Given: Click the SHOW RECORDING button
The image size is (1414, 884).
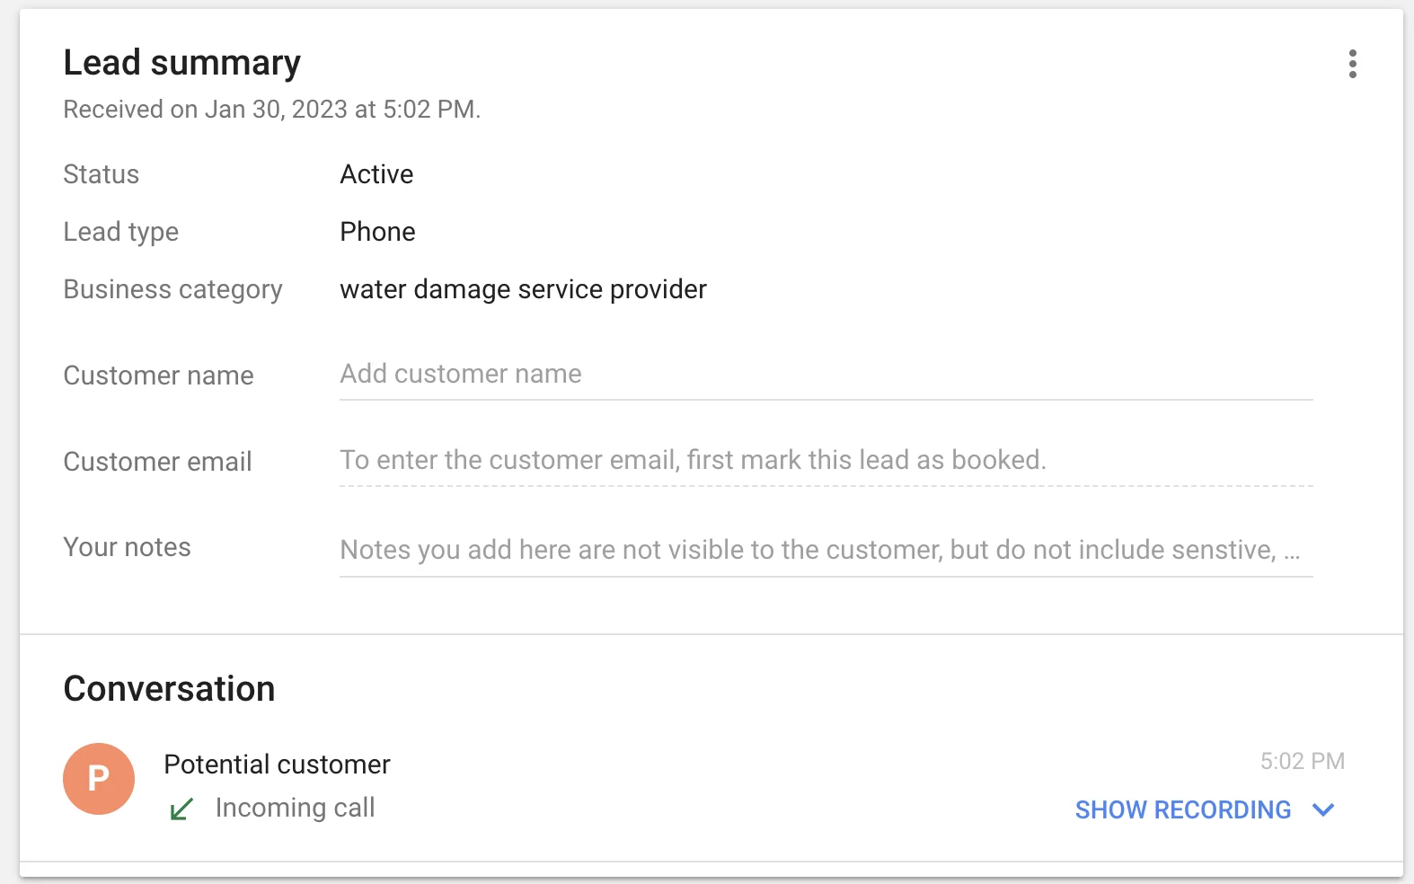Looking at the screenshot, I should [x=1182, y=809].
